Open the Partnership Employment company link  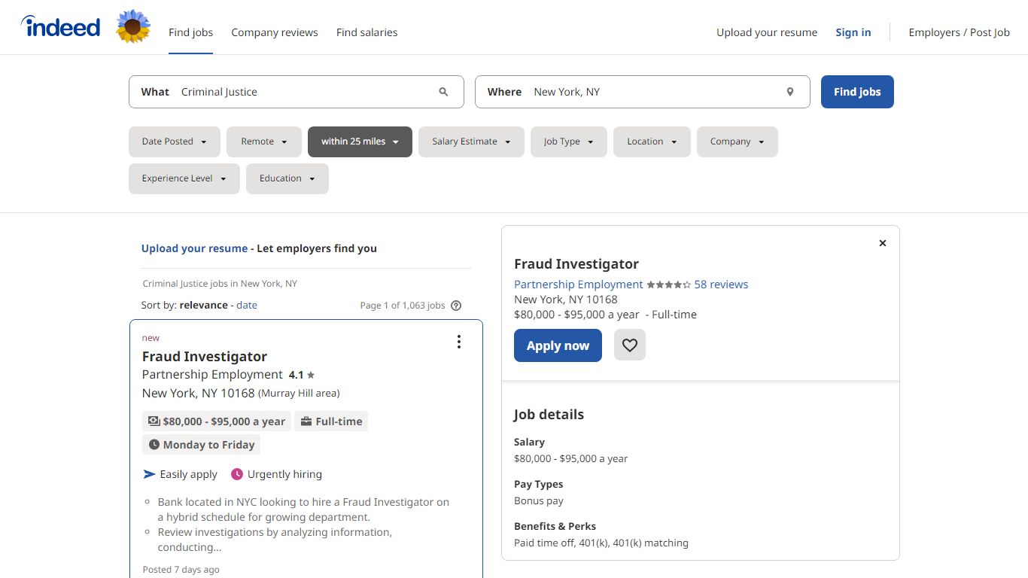click(x=579, y=284)
